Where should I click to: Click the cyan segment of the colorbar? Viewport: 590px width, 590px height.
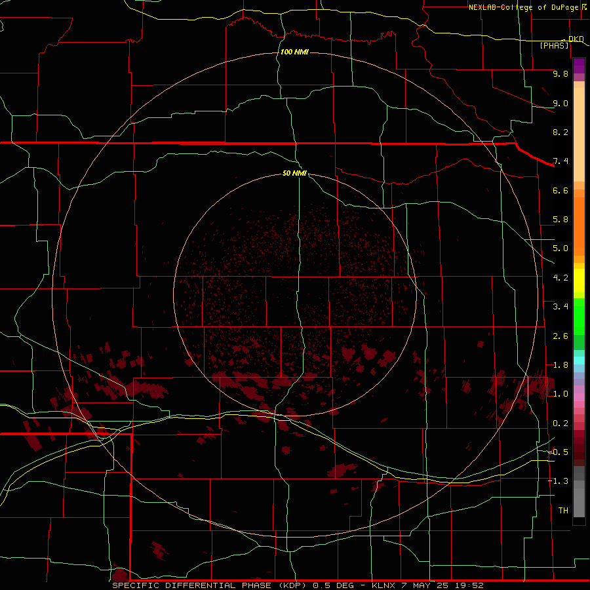[x=579, y=361]
